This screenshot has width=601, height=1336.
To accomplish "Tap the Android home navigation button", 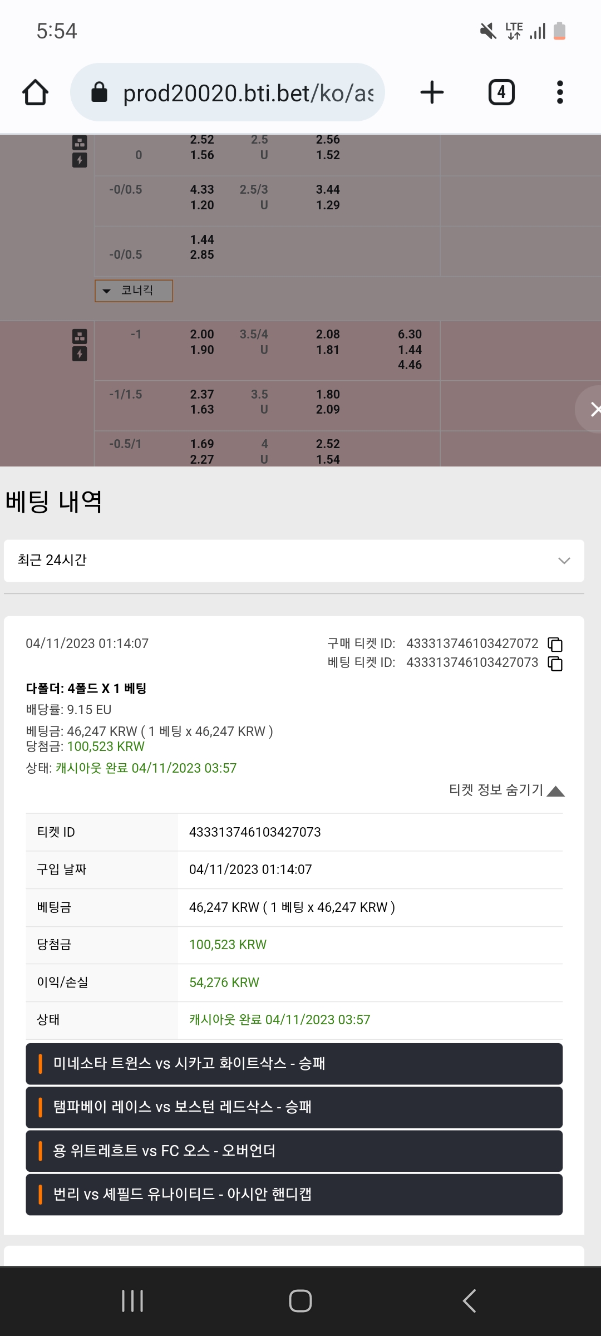I will click(x=300, y=1301).
